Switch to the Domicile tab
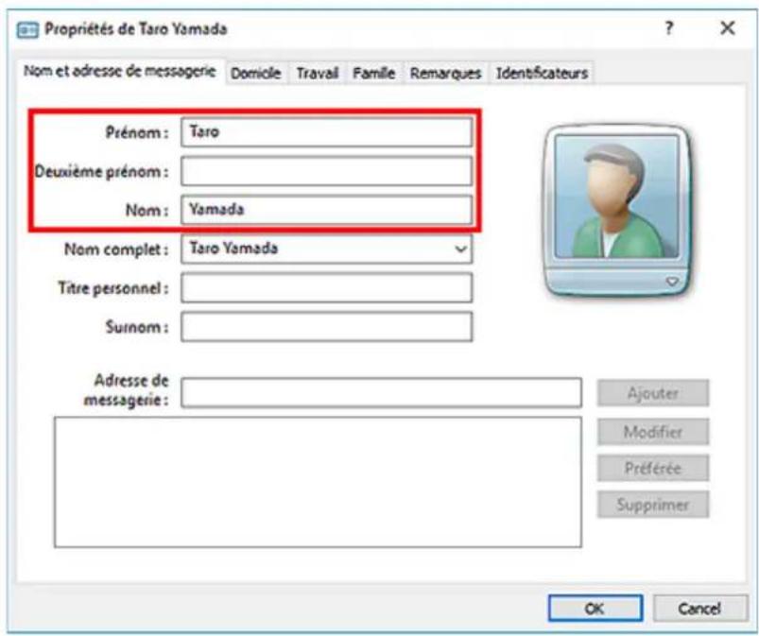Screen dimensions: 759x636 click(255, 73)
